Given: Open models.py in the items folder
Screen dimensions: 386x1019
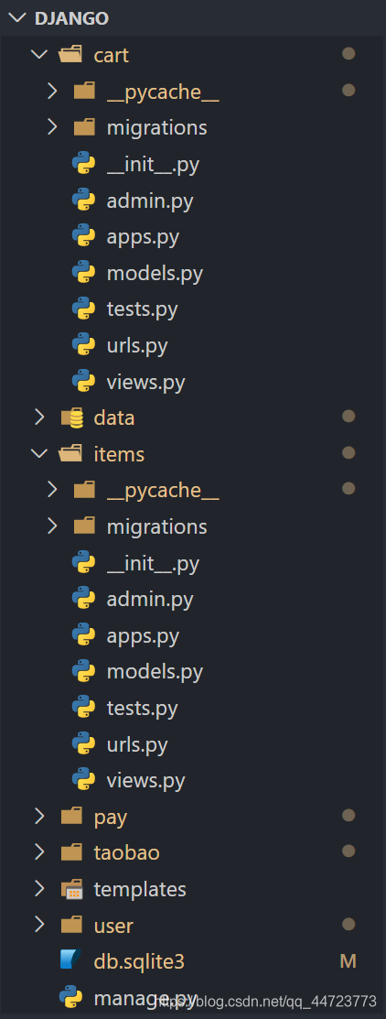Looking at the screenshot, I should point(155,672).
